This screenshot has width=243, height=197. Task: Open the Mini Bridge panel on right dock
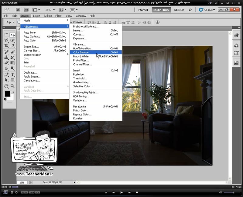coord(236,63)
